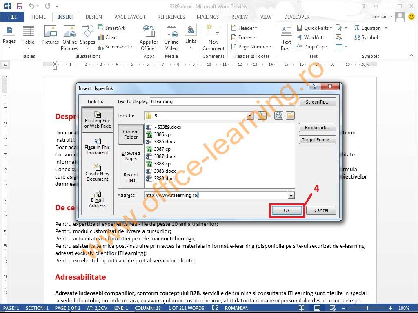Click the Target Frame button
418x313 pixels.
pyautogui.click(x=318, y=140)
